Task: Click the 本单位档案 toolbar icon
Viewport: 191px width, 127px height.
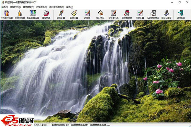Action: click(x=20, y=14)
